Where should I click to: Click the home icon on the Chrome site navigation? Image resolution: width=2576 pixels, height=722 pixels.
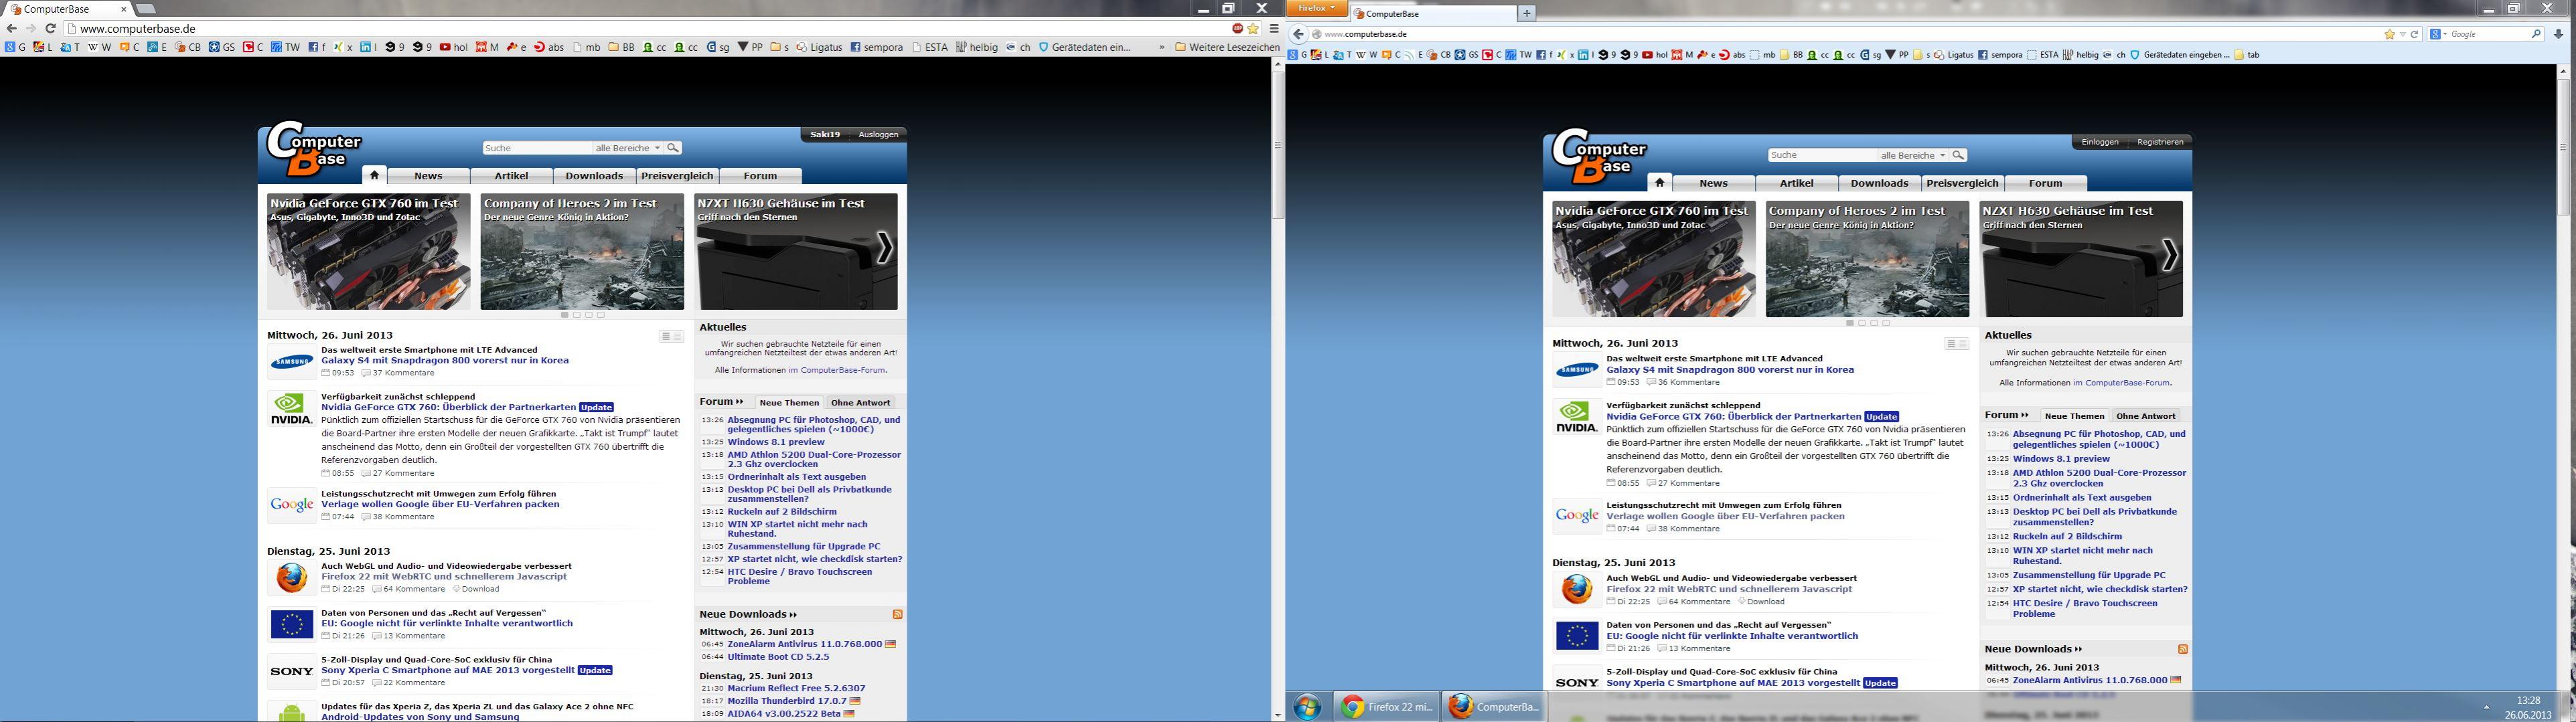coord(374,175)
